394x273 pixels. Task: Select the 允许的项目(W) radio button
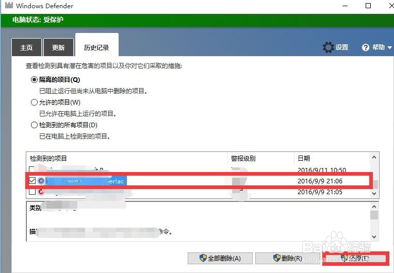[x=34, y=103]
